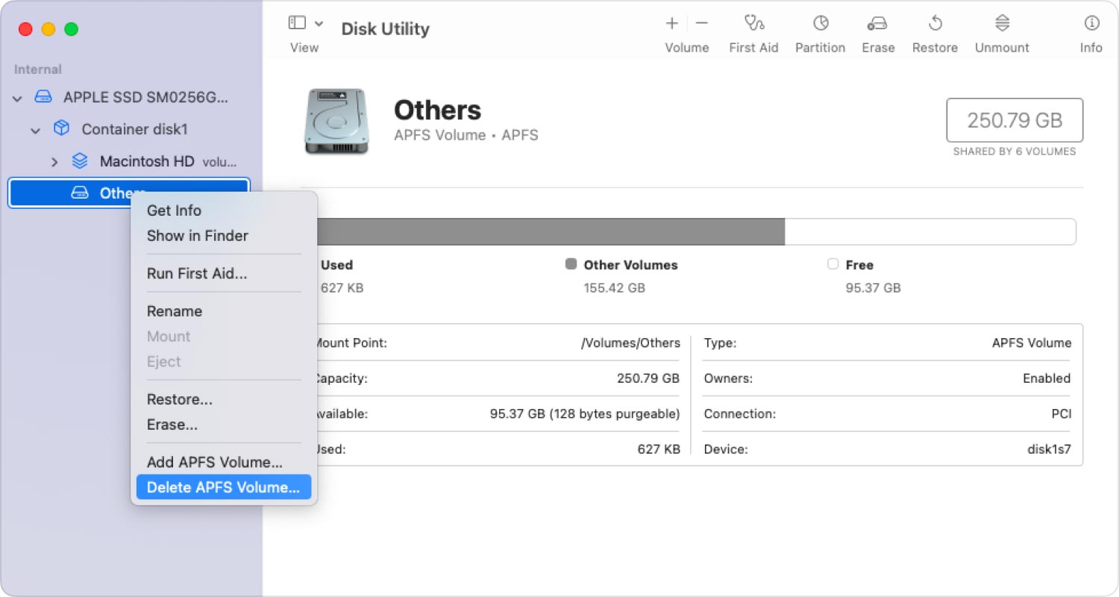The width and height of the screenshot is (1119, 597).
Task: Click the PCI connection value
Action: (x=1061, y=413)
